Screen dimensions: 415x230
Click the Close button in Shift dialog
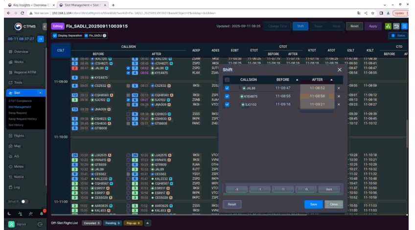coord(334,205)
